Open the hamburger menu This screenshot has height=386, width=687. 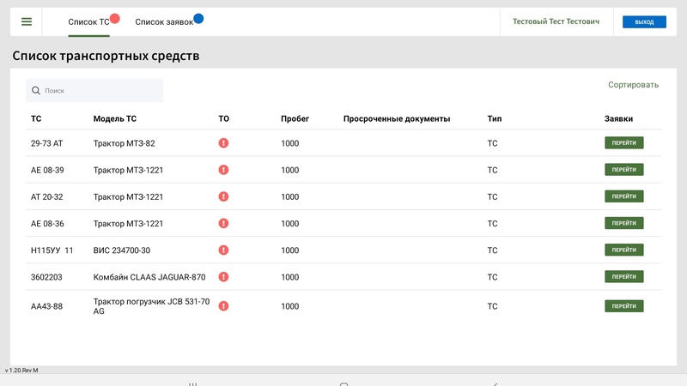tap(27, 22)
